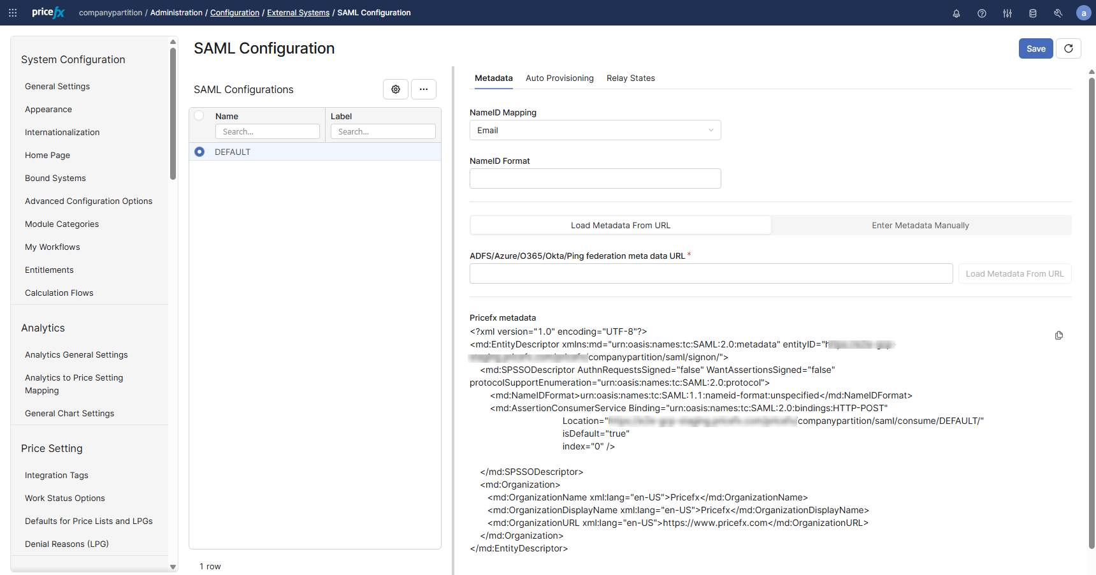Open the three-dot more options menu
Screen dimensions: 1096x575
(x=423, y=89)
